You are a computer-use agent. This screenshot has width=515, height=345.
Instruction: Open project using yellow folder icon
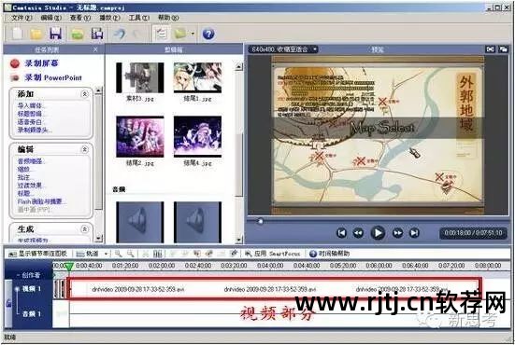[x=36, y=34]
